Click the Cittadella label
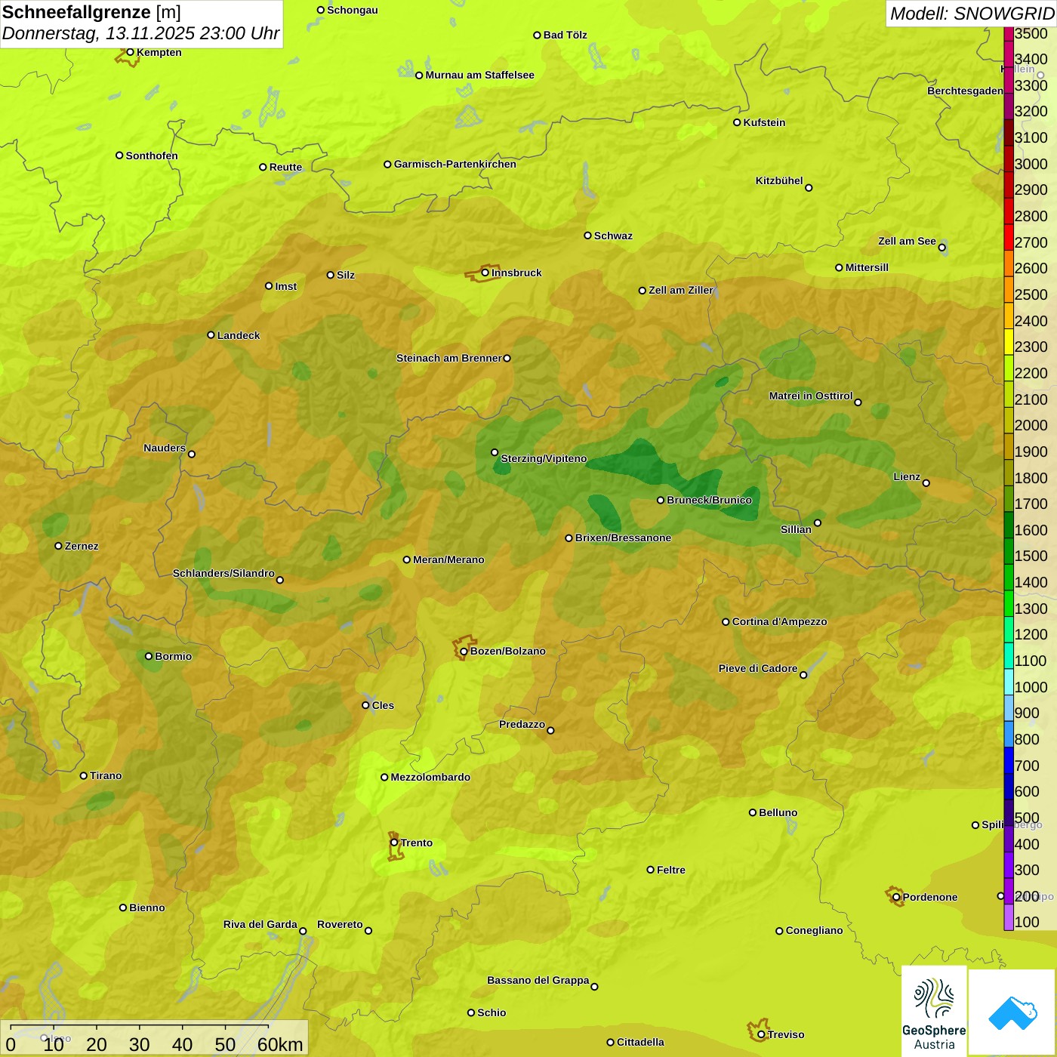The height and width of the screenshot is (1057, 1057). click(640, 1042)
